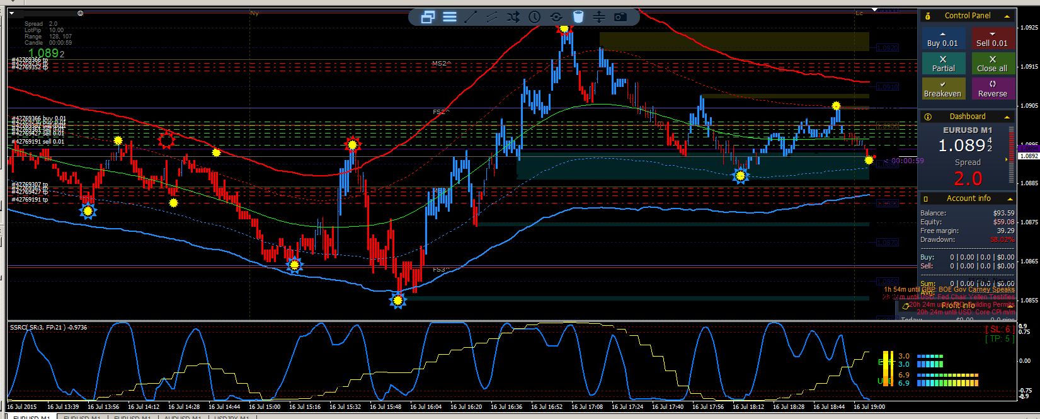Image resolution: width=1040 pixels, height=419 pixels.
Task: Click the shuffle arrows toolbar icon
Action: coord(513,17)
